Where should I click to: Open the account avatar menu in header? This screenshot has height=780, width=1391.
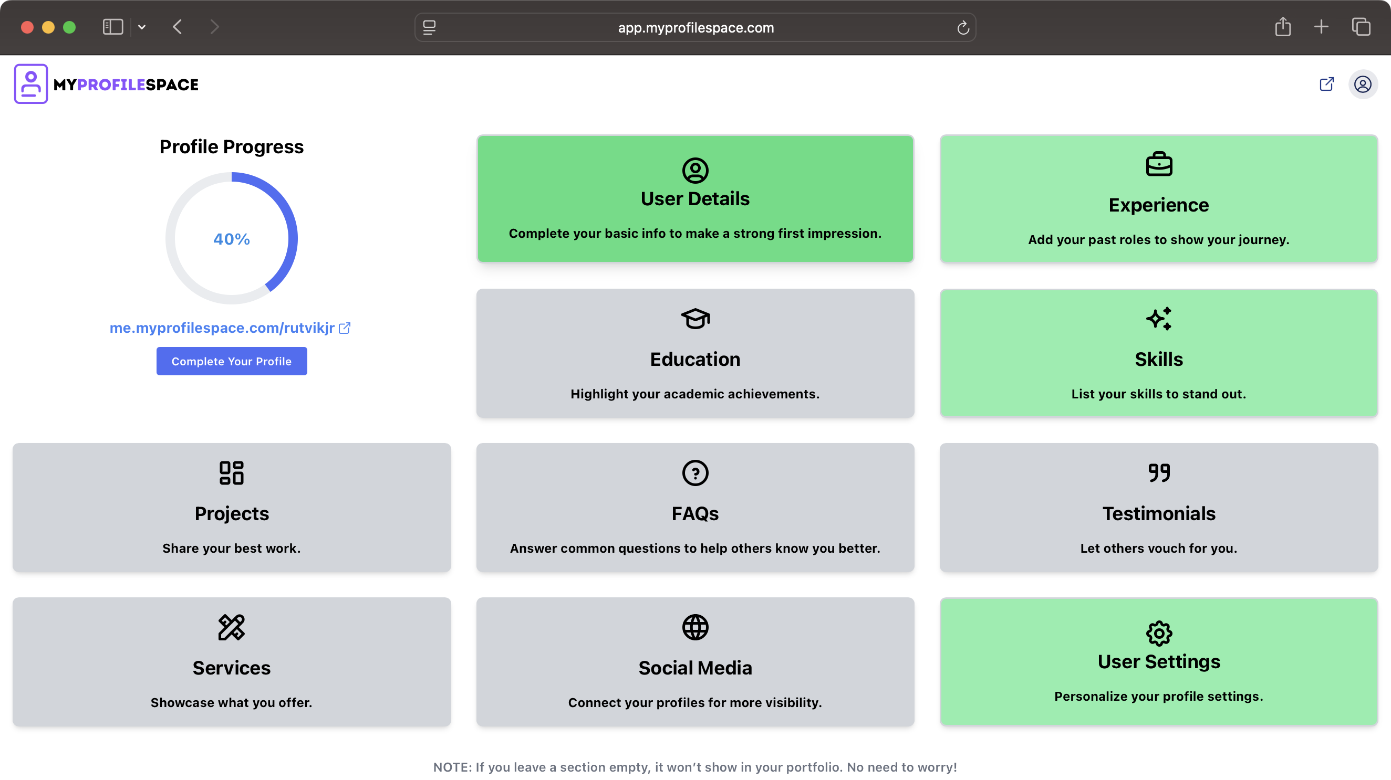click(1363, 85)
